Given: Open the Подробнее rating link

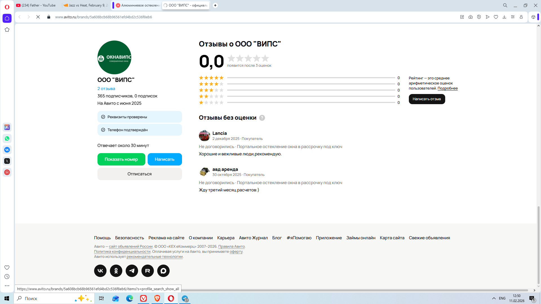Looking at the screenshot, I should 447,88.
